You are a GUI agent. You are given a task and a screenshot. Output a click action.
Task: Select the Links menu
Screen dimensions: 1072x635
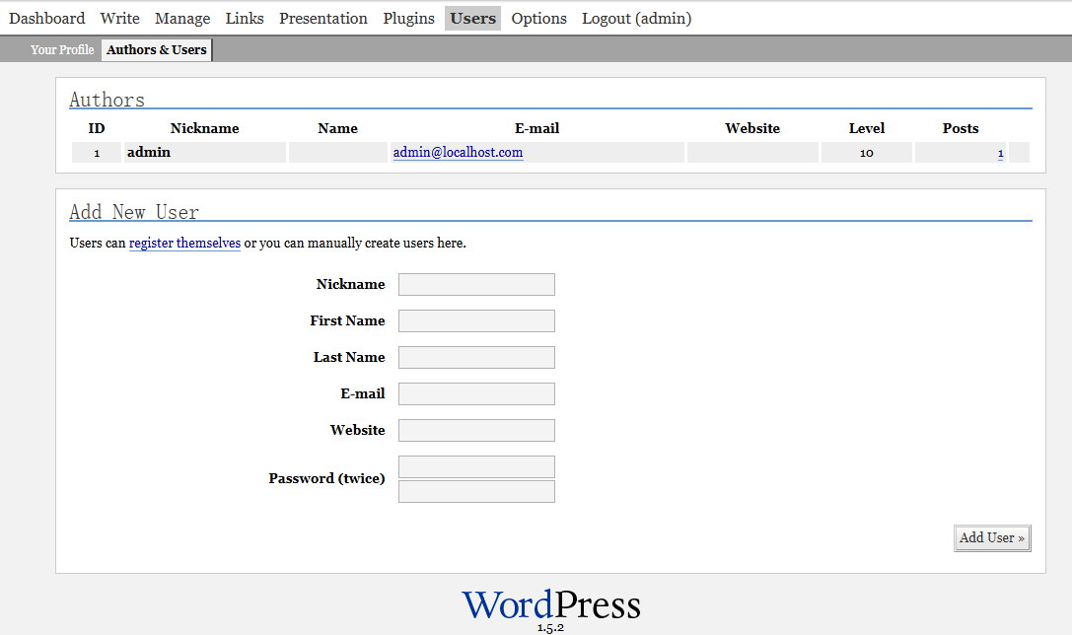click(x=245, y=19)
